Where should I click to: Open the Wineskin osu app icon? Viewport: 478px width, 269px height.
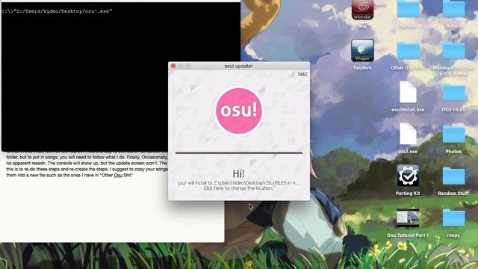pos(362,10)
